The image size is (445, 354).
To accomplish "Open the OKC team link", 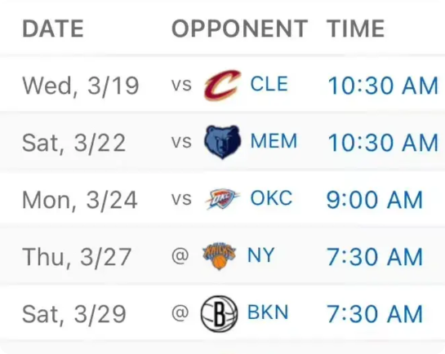I will pos(271,198).
